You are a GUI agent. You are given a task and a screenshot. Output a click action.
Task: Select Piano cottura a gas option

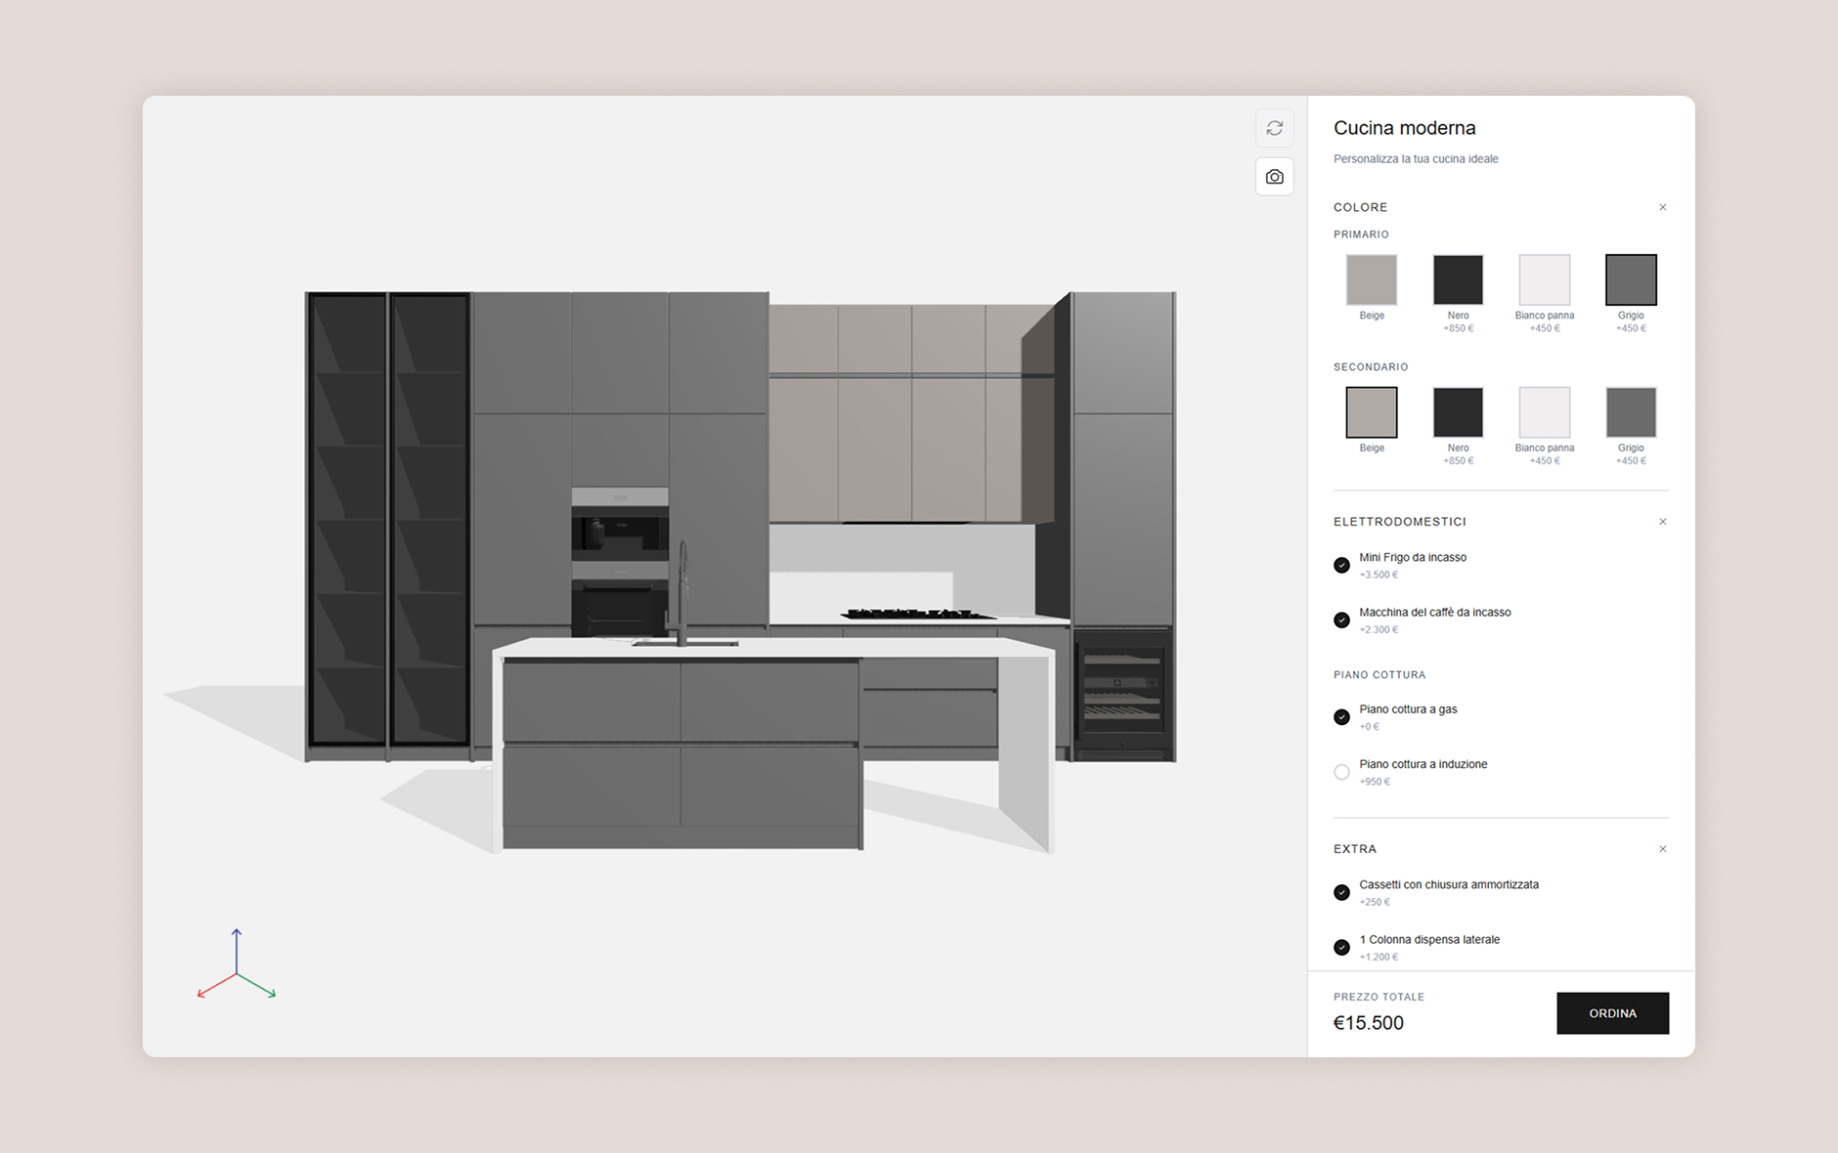coord(1341,717)
